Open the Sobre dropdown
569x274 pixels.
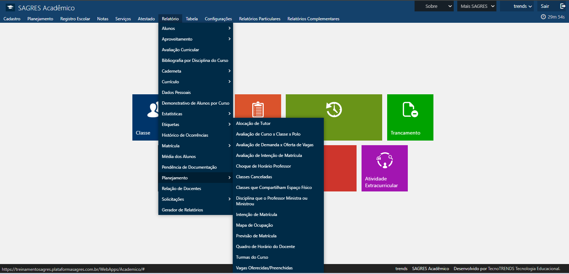click(x=434, y=6)
